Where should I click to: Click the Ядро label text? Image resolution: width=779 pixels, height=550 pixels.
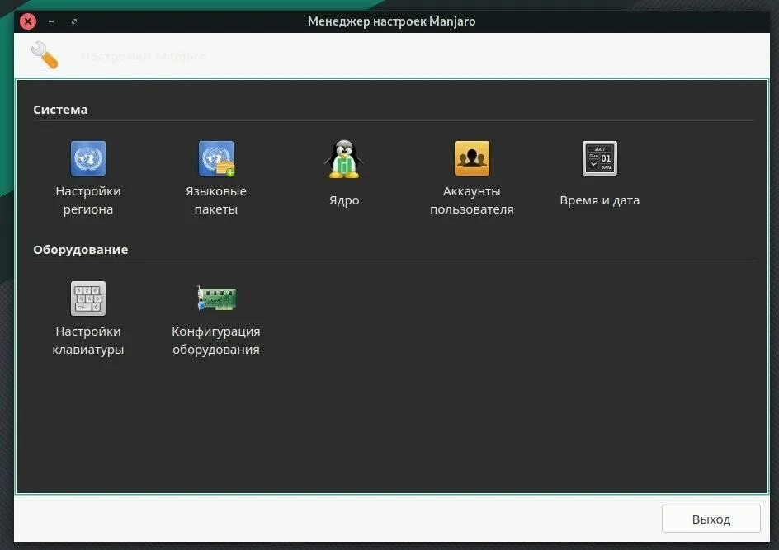tap(344, 200)
